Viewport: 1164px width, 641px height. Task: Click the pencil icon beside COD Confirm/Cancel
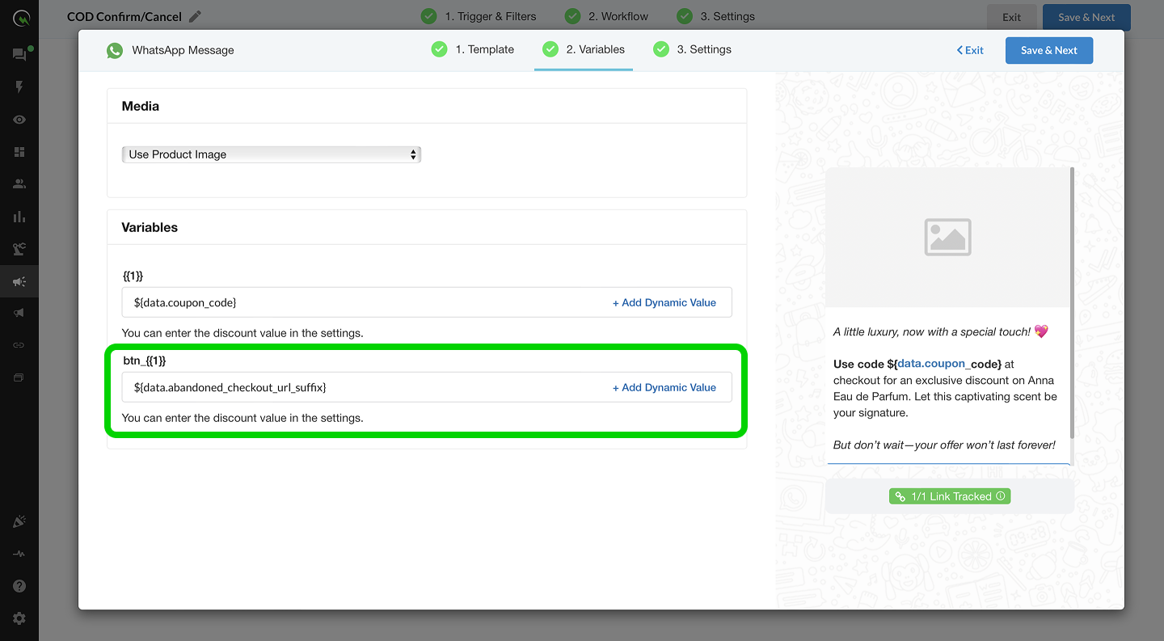pyautogui.click(x=195, y=16)
